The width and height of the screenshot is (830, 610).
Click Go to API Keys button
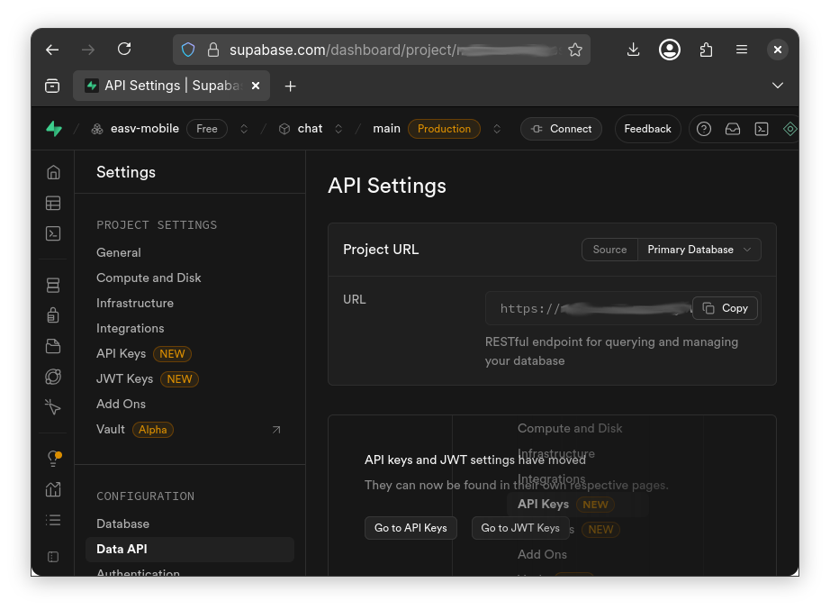click(x=410, y=528)
